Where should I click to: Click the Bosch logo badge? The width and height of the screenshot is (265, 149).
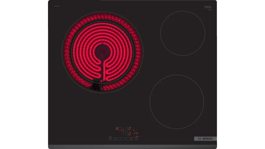(x=205, y=139)
